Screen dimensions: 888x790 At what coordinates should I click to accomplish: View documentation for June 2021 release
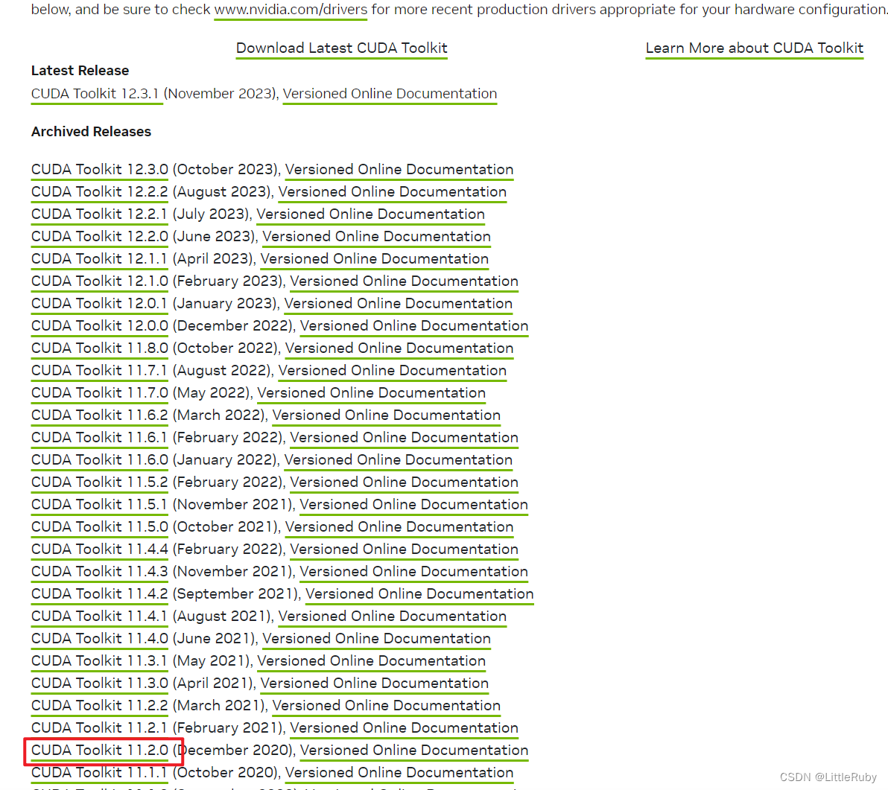point(377,639)
